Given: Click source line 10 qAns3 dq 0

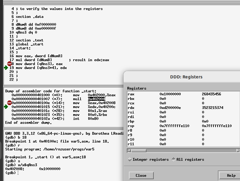Looking at the screenshot, I should (x=26, y=32).
